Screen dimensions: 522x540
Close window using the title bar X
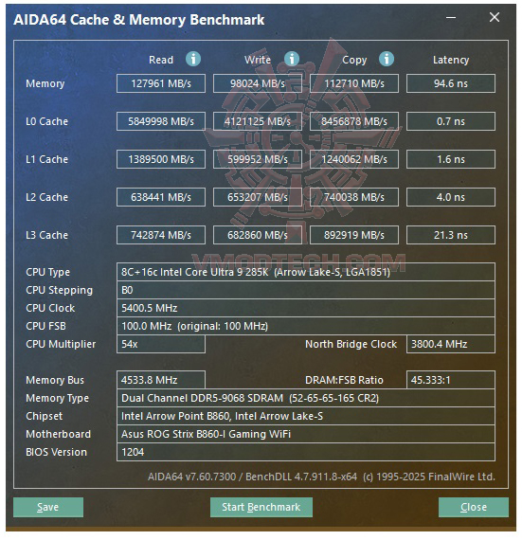tap(495, 17)
